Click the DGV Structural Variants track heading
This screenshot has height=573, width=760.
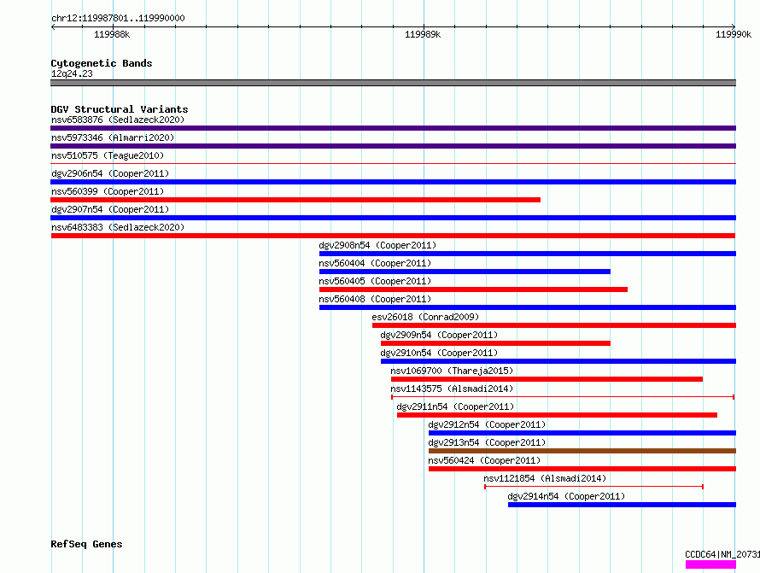120,109
